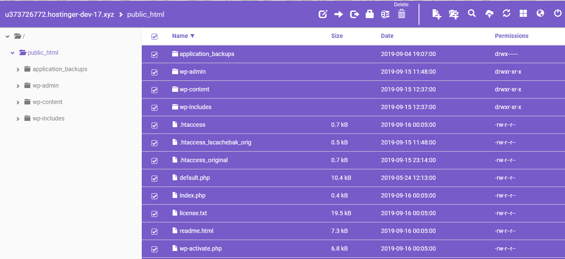Click the file icon next to readme.html

click(x=175, y=231)
